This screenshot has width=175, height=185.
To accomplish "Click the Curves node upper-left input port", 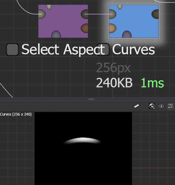I will pos(112,14).
